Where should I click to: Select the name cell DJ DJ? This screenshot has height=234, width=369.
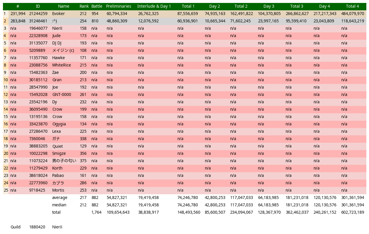(57, 43)
